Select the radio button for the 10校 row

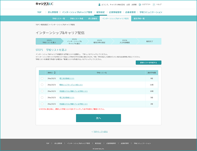[42, 91]
